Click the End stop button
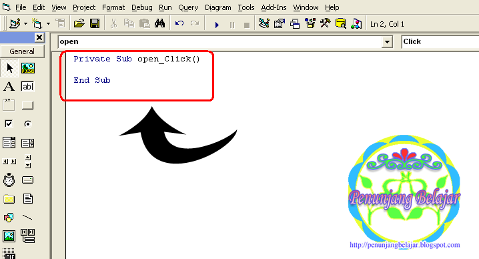The image size is (479, 259). [x=247, y=25]
